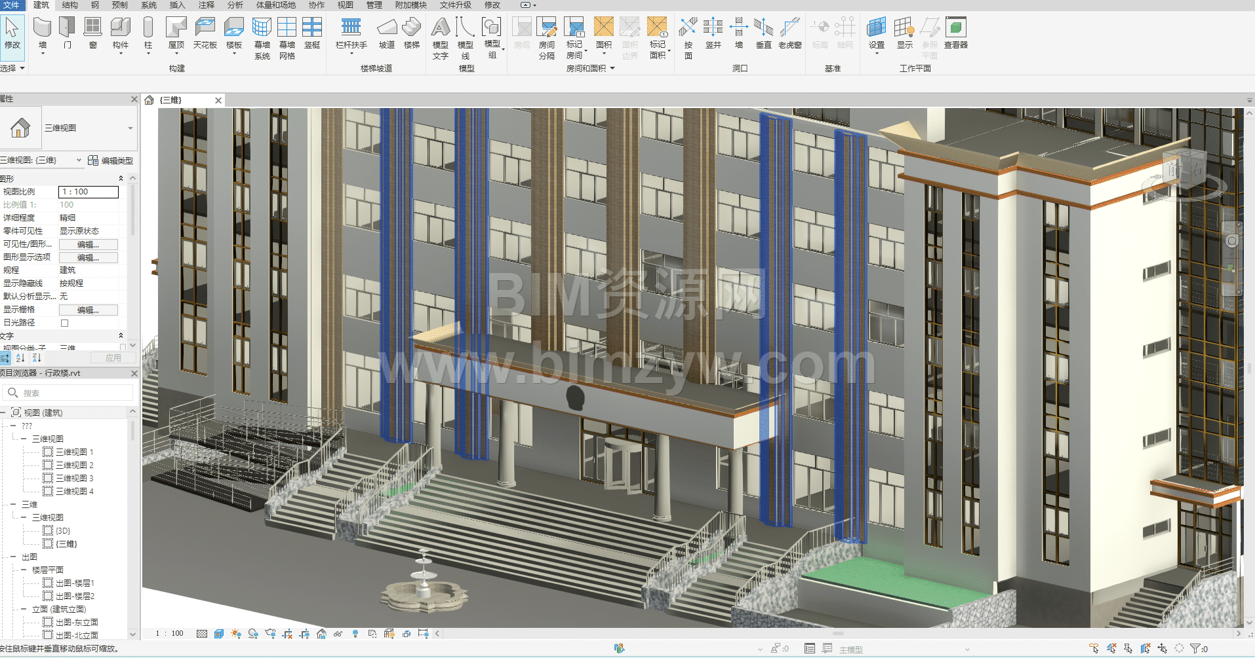Toggle the 日光路径 checkbox

coord(64,323)
